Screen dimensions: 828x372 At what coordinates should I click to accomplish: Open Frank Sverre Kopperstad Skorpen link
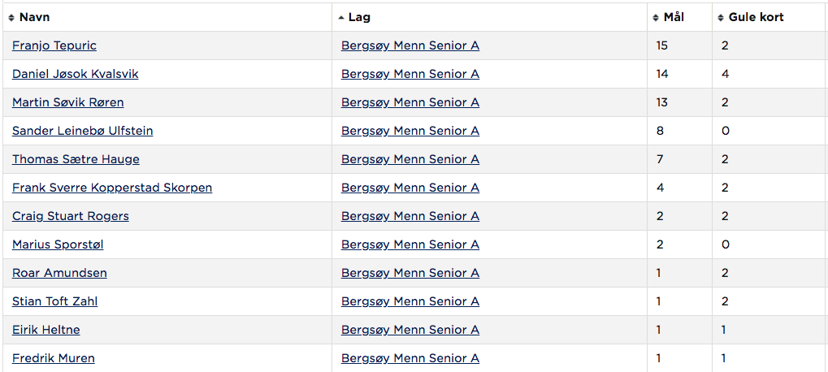click(x=112, y=188)
